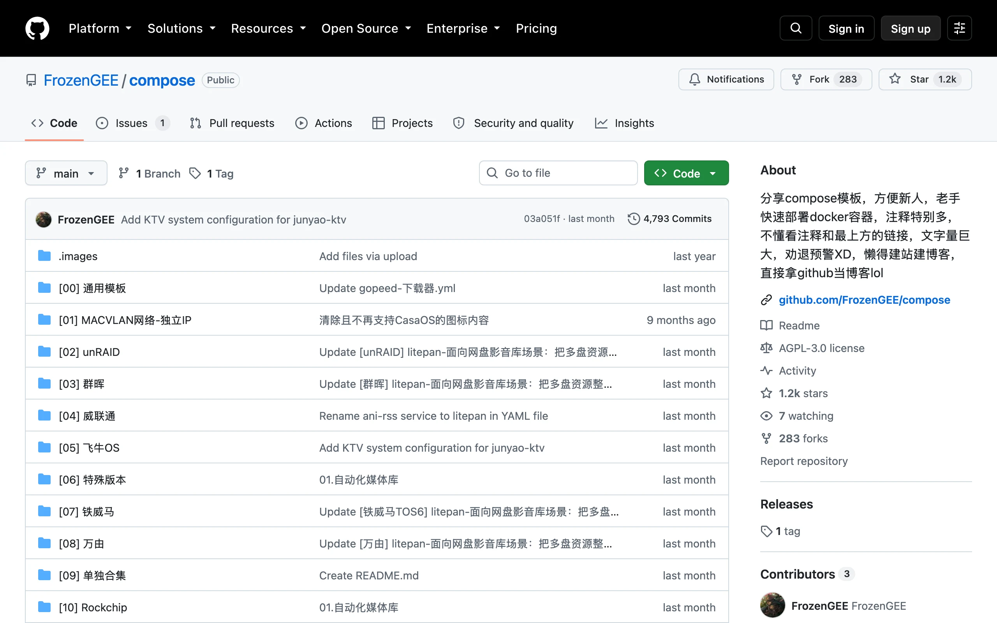Click the pulse icon beside Activity
Image resolution: width=997 pixels, height=623 pixels.
(766, 370)
